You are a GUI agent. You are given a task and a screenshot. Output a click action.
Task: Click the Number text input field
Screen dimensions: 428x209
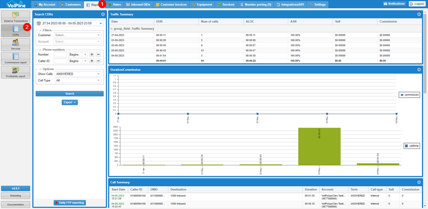pos(60,55)
